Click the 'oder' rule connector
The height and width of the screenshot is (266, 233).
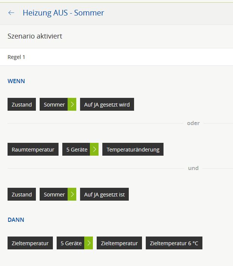coord(193,123)
